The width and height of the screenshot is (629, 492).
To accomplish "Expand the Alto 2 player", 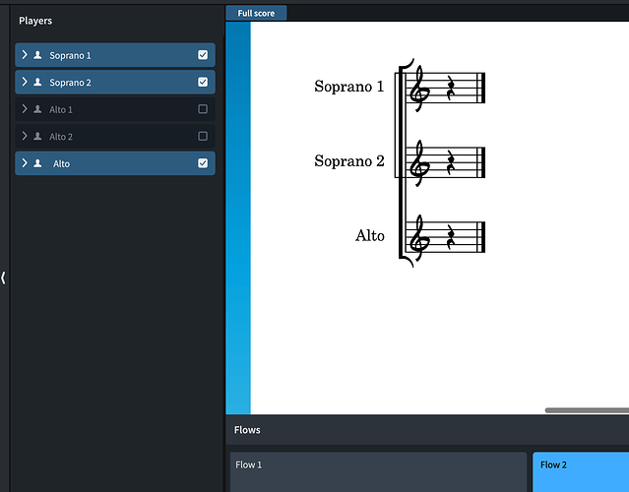I will (25, 136).
